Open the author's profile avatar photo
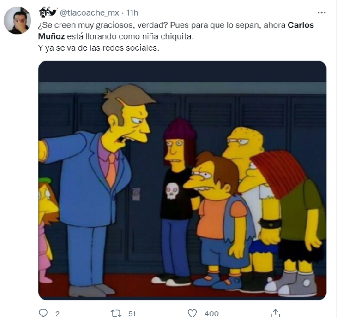This screenshot has width=337, height=318. tap(17, 20)
